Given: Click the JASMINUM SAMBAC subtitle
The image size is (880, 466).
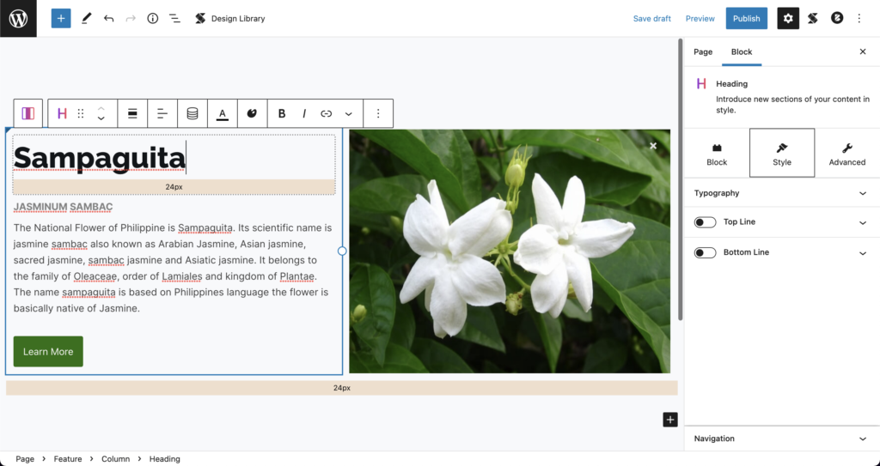Looking at the screenshot, I should (x=63, y=207).
